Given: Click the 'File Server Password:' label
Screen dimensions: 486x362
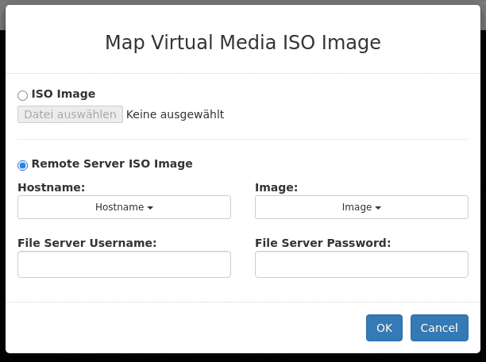Looking at the screenshot, I should click(322, 243).
